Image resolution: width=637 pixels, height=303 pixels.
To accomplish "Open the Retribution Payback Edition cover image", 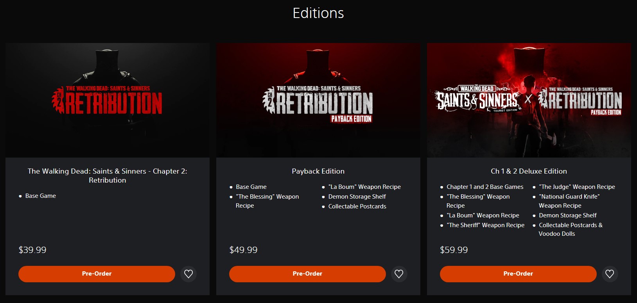I will (318, 100).
